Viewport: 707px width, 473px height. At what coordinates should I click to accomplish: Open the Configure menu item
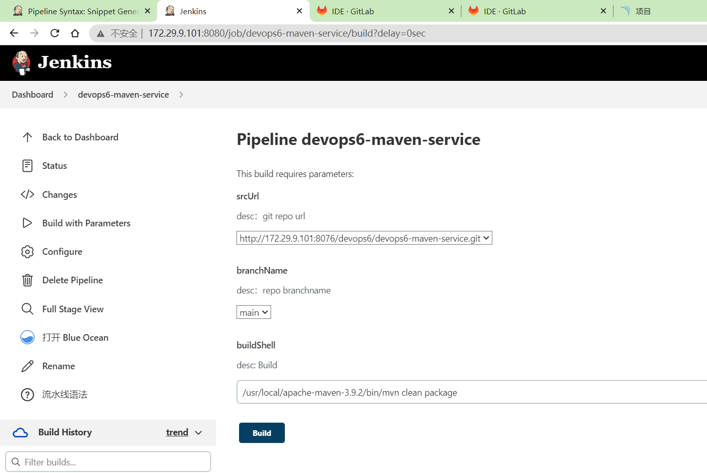(62, 252)
